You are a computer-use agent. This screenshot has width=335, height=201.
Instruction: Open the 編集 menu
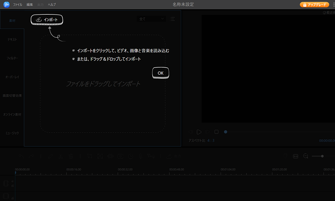pyautogui.click(x=30, y=4)
